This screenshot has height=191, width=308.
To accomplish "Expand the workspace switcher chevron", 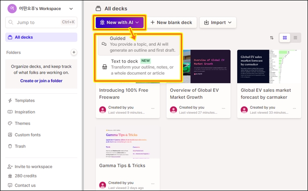I will (71, 9).
